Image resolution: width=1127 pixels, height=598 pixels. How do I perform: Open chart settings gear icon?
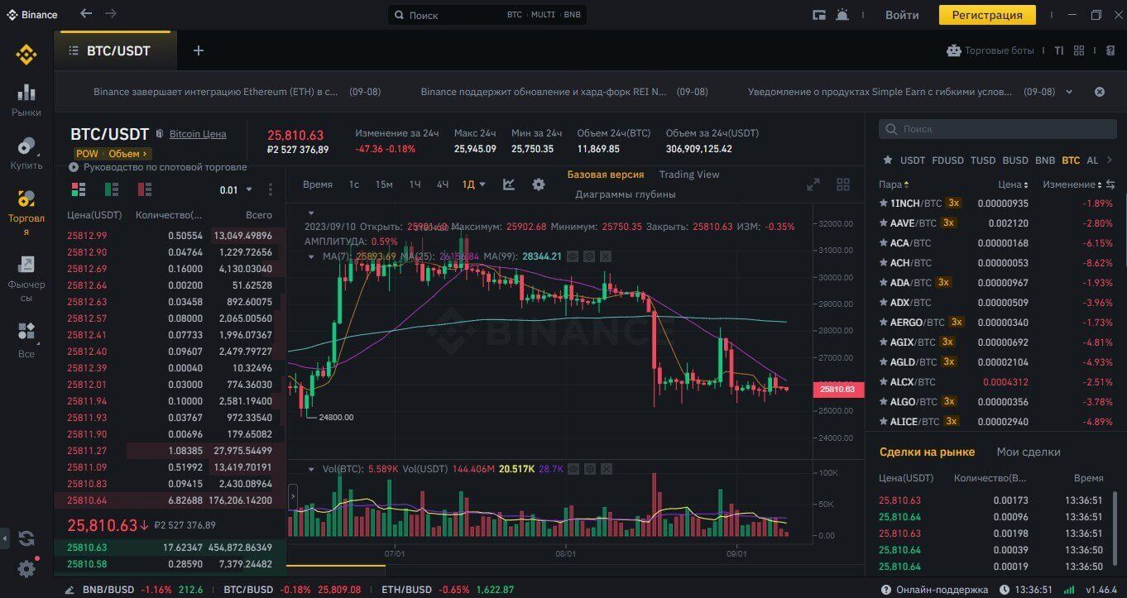click(x=539, y=184)
